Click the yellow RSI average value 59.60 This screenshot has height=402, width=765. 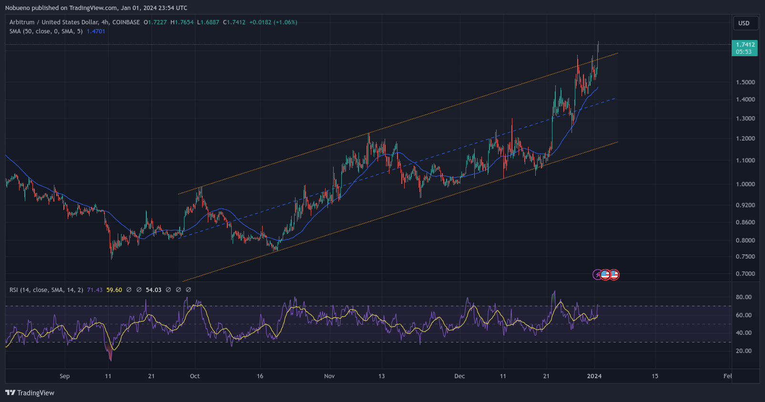(x=114, y=290)
